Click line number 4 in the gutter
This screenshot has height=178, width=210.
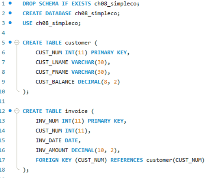click(3, 33)
